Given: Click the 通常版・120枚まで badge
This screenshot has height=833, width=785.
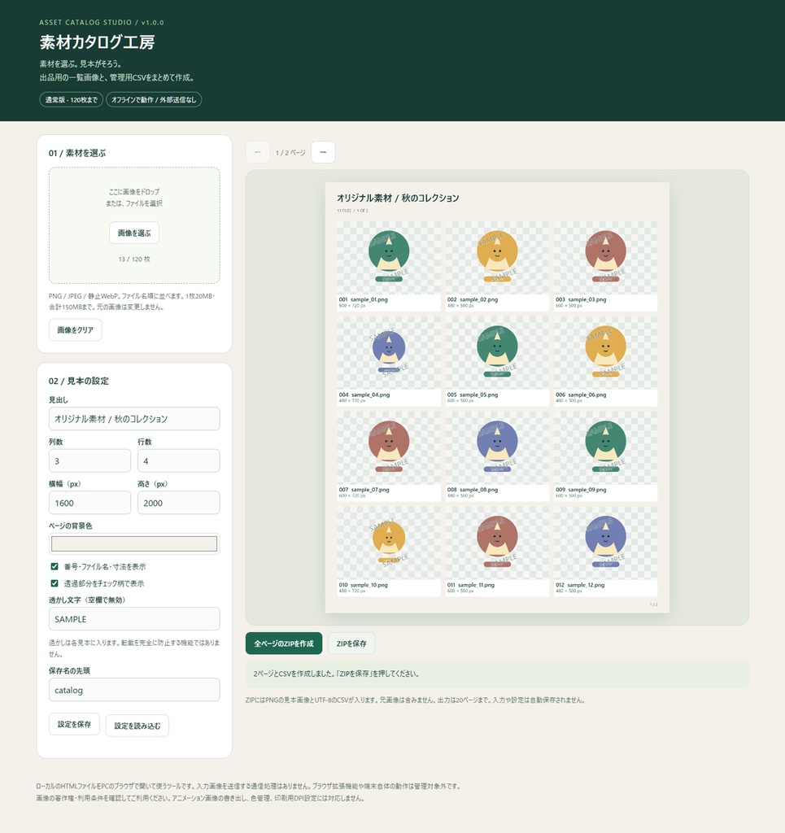Looking at the screenshot, I should pyautogui.click(x=71, y=100).
